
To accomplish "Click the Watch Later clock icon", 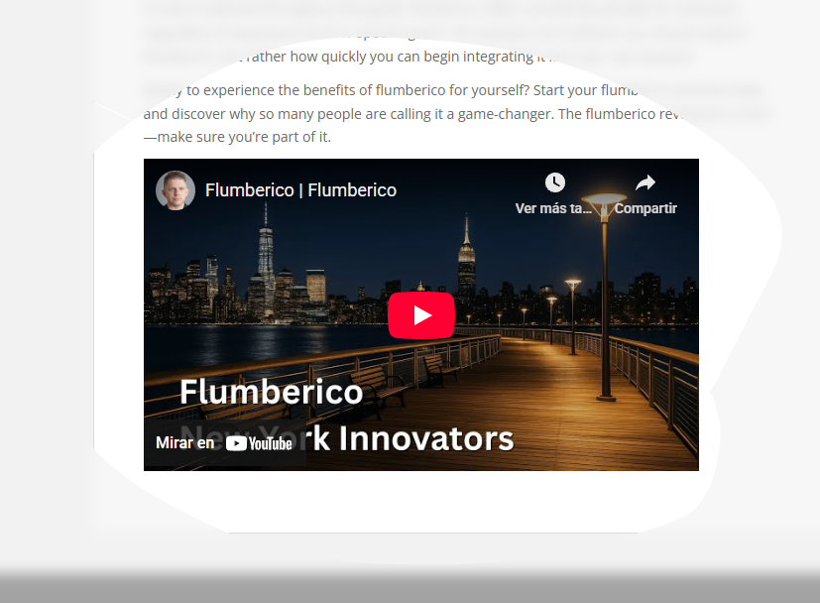I will coord(555,182).
